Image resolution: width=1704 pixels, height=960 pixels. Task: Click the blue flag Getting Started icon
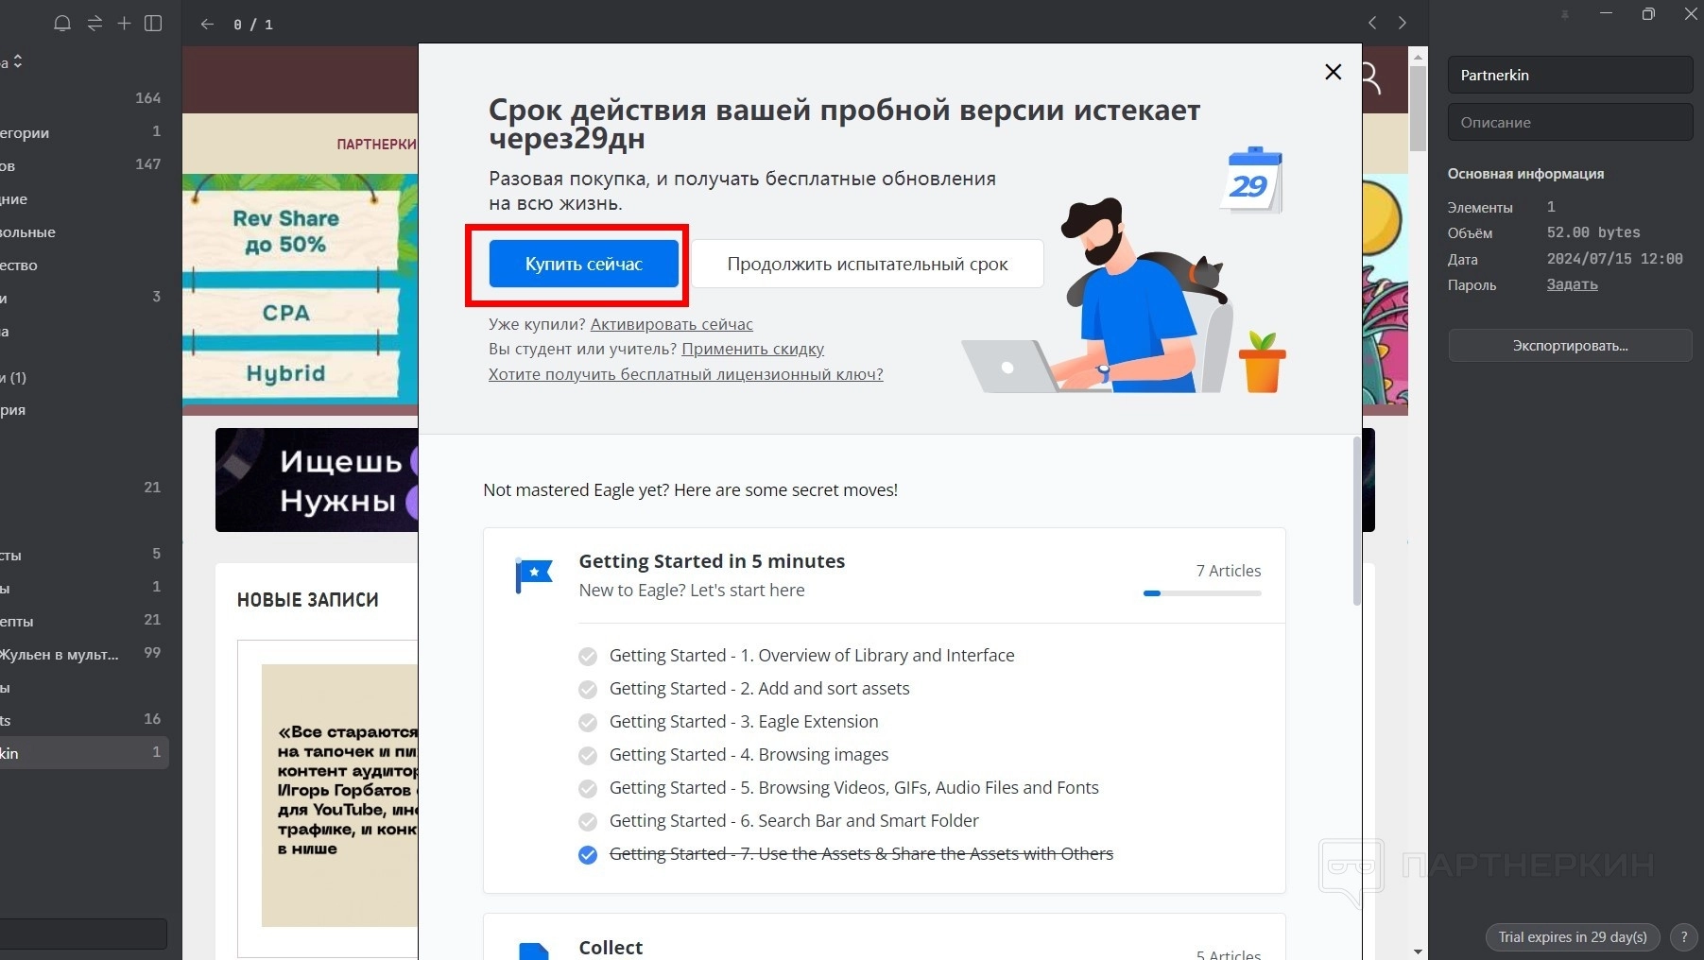[x=534, y=574]
